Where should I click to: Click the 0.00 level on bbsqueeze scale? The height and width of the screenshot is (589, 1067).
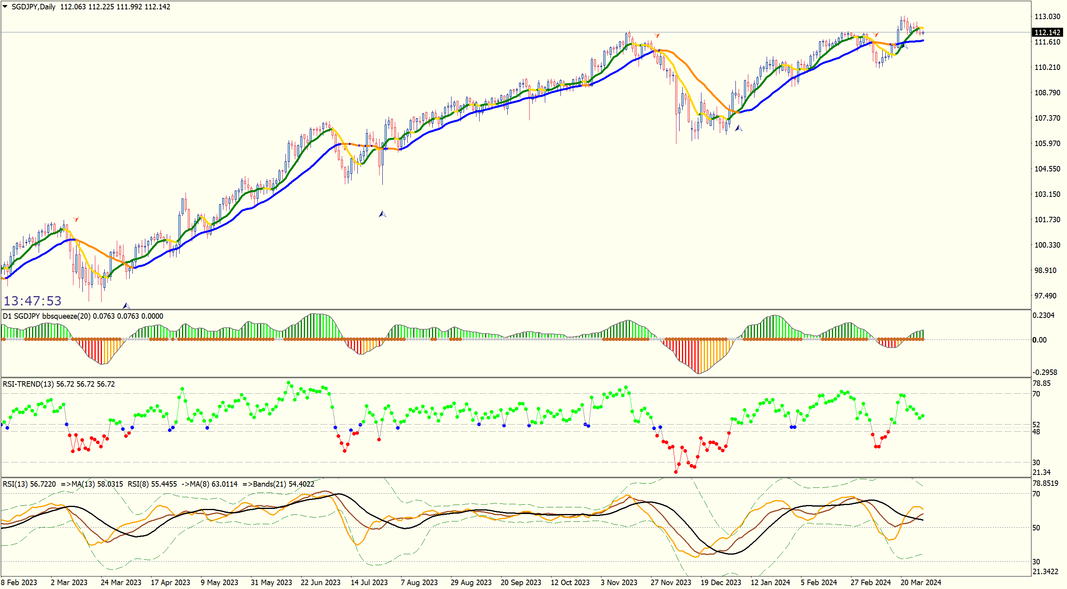click(1039, 340)
